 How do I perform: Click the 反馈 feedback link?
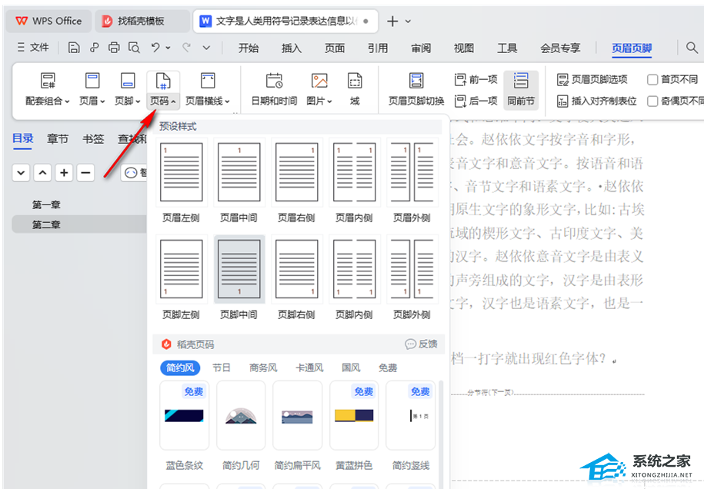[x=422, y=344]
